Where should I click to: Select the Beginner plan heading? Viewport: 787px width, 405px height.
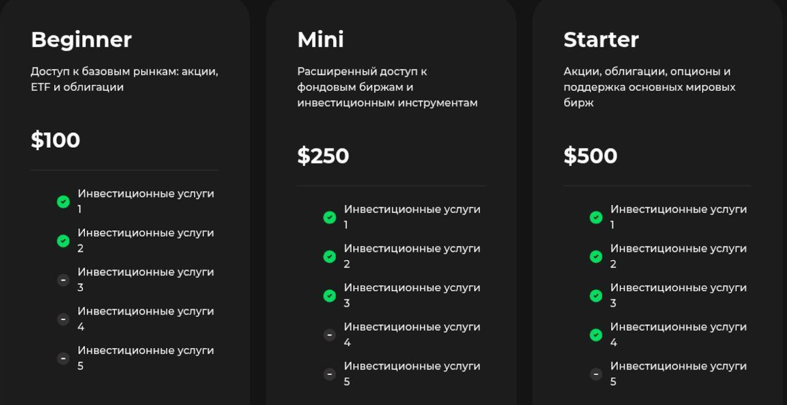[81, 40]
